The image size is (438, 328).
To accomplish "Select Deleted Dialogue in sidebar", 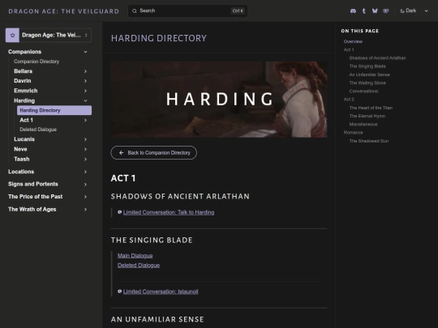I will coord(38,130).
